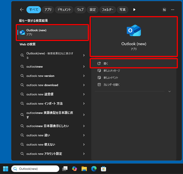
Task: Click the taskbar search box
Action: tap(35, 169)
